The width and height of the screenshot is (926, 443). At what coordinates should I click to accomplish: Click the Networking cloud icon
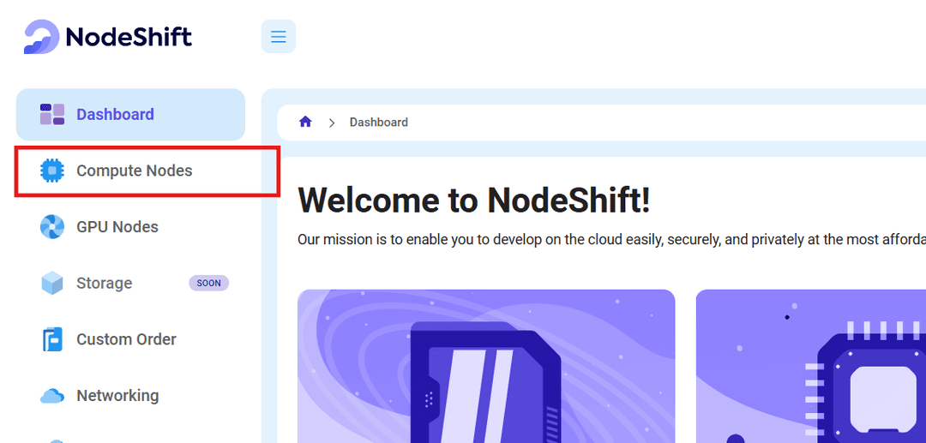pyautogui.click(x=52, y=396)
